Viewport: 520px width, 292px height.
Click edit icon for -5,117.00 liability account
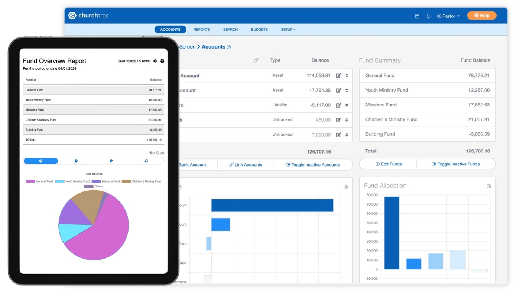(x=338, y=105)
